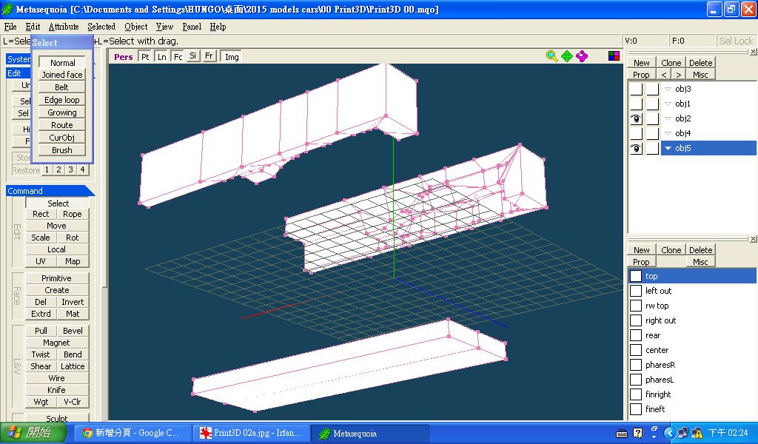The height and width of the screenshot is (444, 758).
Task: Click the magenta rotate view icon
Action: pyautogui.click(x=582, y=56)
